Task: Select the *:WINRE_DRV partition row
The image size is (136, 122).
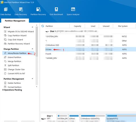Action: point(91,58)
